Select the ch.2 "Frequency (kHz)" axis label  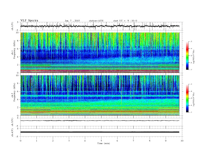click(14, 92)
